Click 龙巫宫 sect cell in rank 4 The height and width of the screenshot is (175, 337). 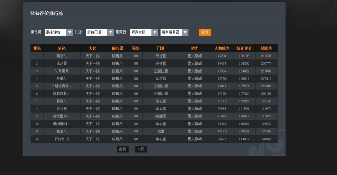161,79
